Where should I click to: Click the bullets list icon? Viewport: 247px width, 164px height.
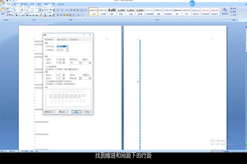[58, 10]
